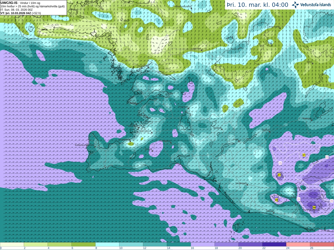Select the 0–2 m/s pale legend swatch
Screen dimensions: 334x250
tap(12, 245)
